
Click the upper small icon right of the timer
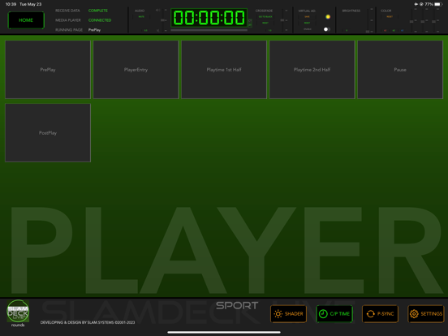click(250, 20)
